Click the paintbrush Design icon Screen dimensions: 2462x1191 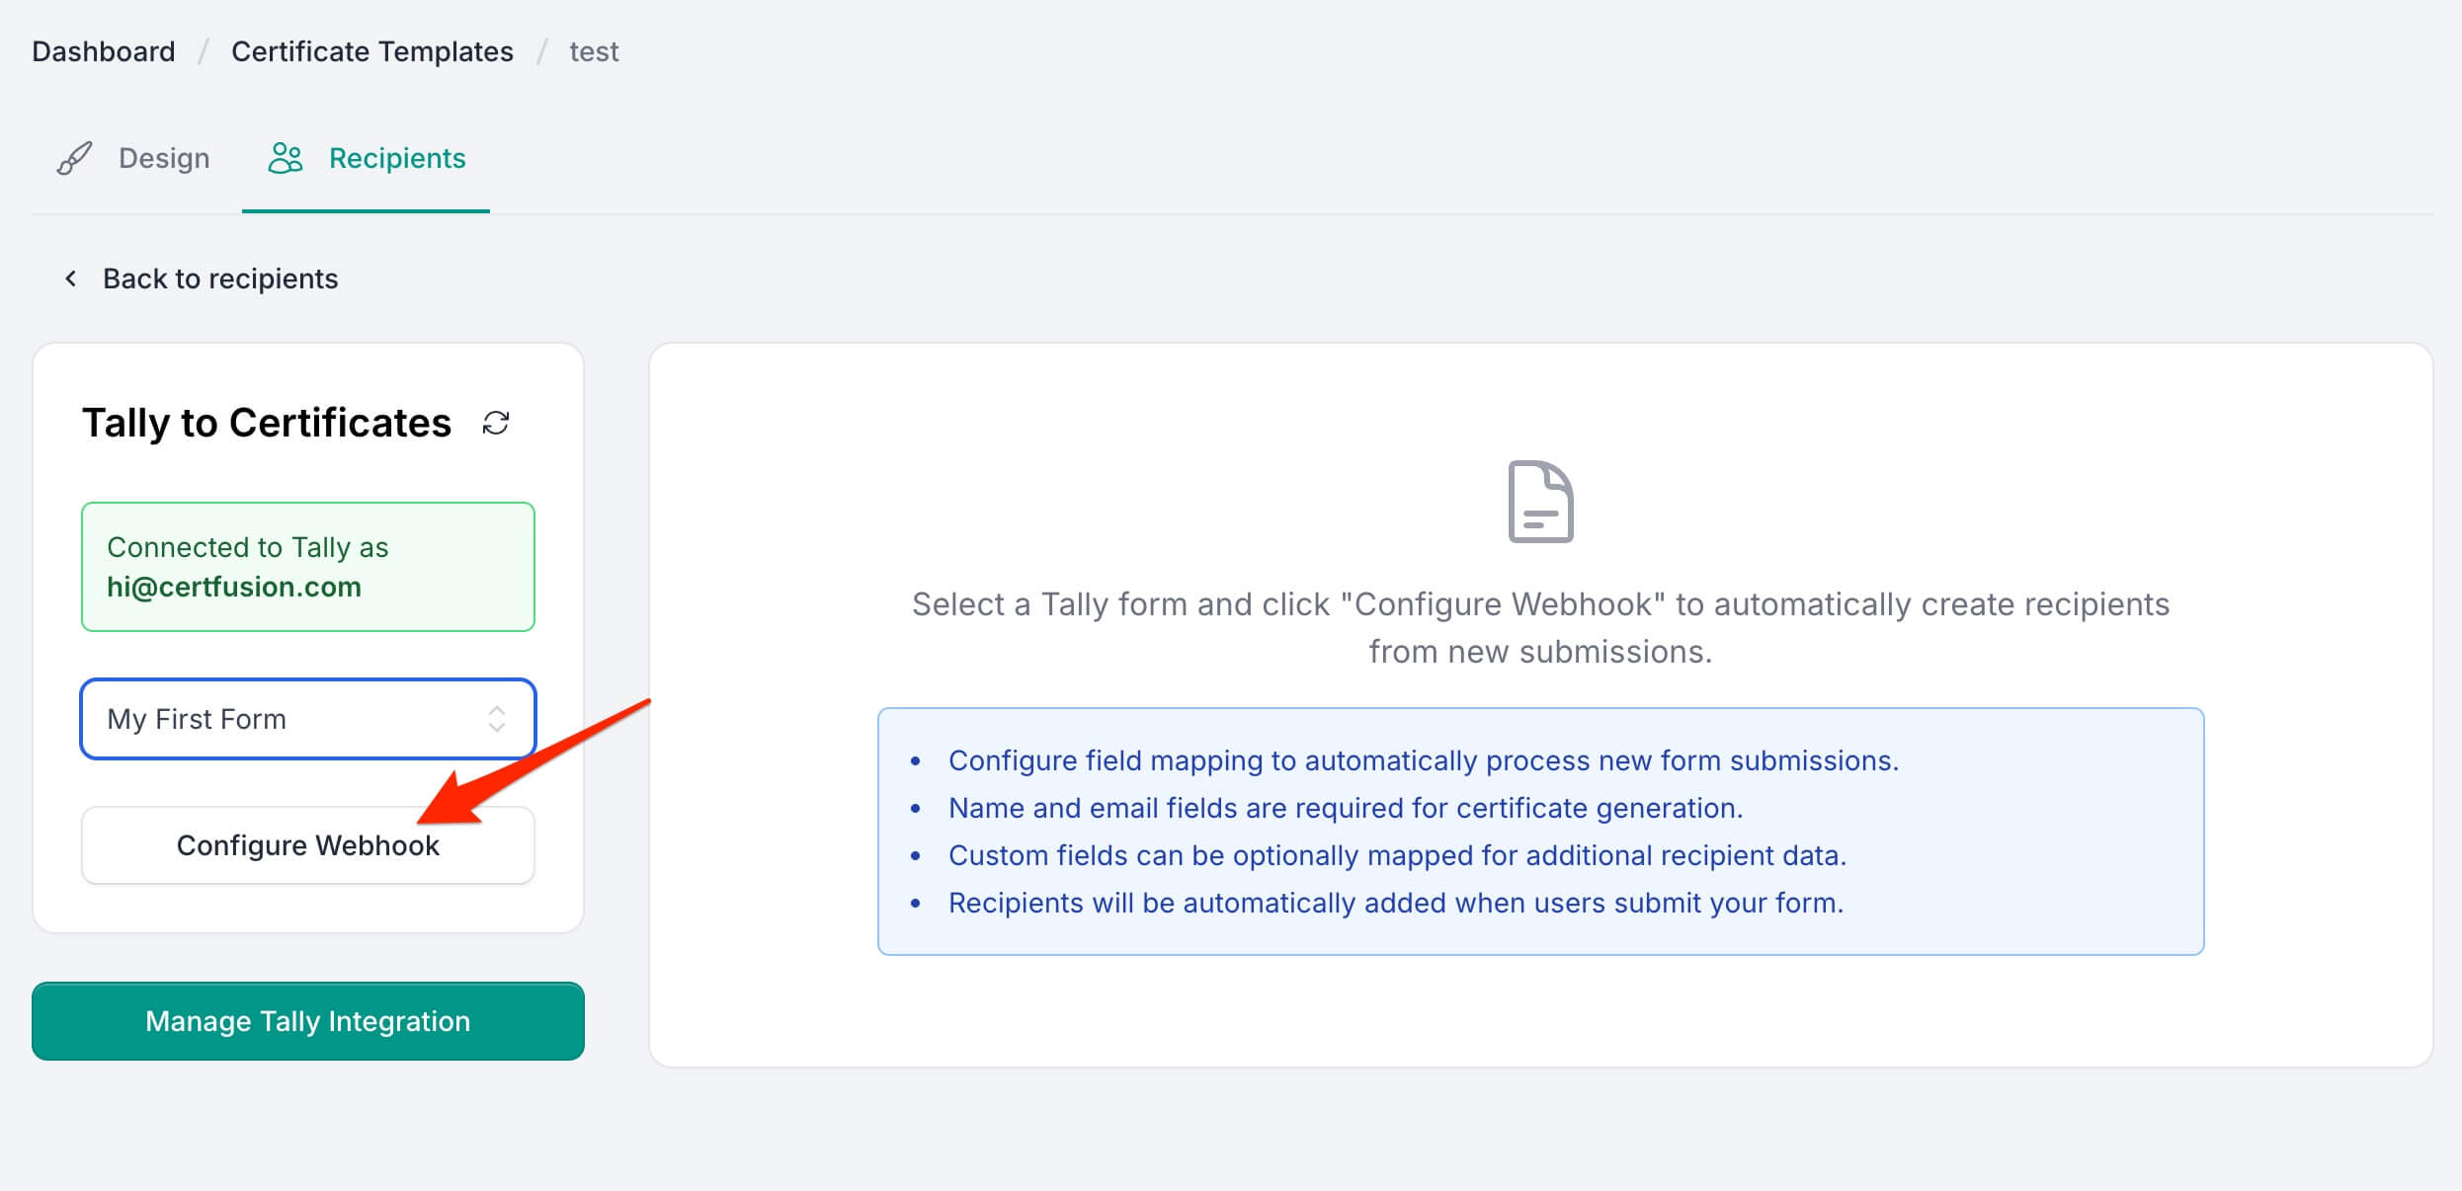(74, 158)
